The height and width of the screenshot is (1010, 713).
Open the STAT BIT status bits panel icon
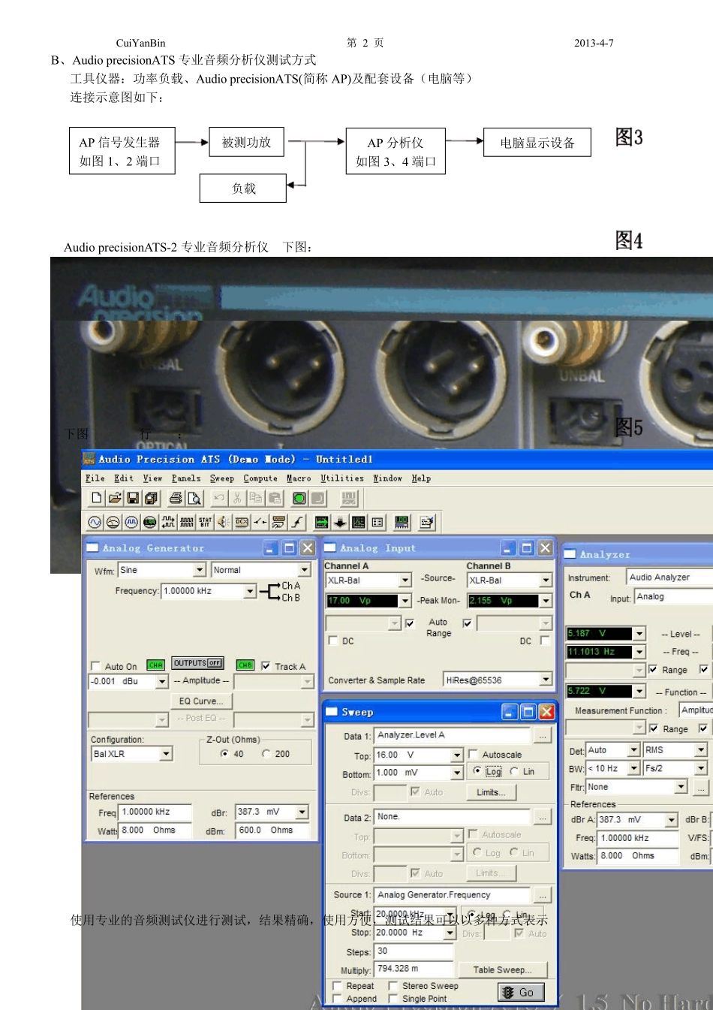205,523
